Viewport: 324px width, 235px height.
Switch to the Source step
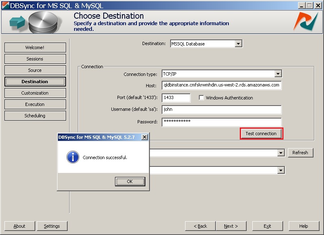(35, 70)
